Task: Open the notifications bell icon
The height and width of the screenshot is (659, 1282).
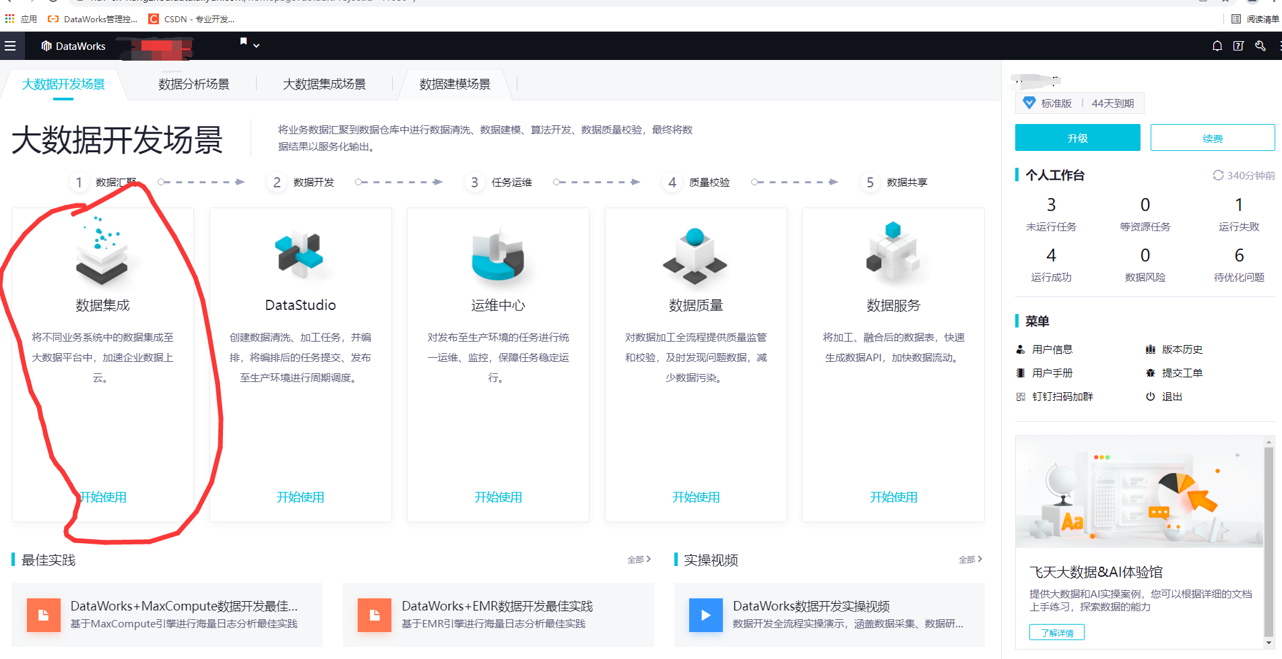Action: pos(1217,46)
